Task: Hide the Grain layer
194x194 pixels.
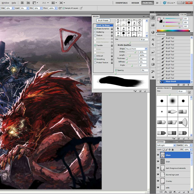Action: tap(158, 161)
